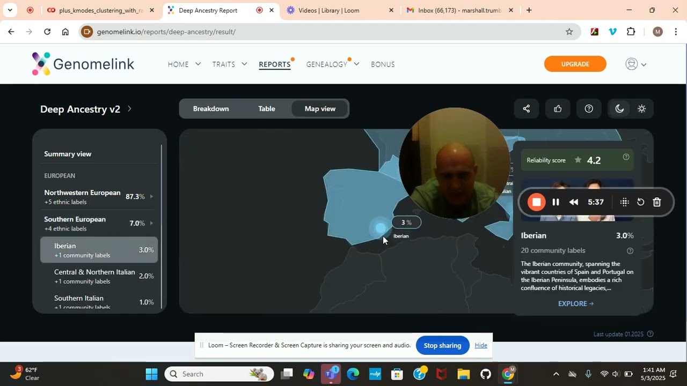
Task: Open the help question mark button
Action: tap(589, 109)
